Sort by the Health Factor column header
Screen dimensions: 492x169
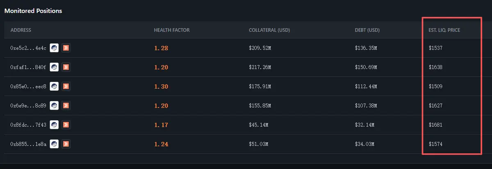pyautogui.click(x=172, y=30)
